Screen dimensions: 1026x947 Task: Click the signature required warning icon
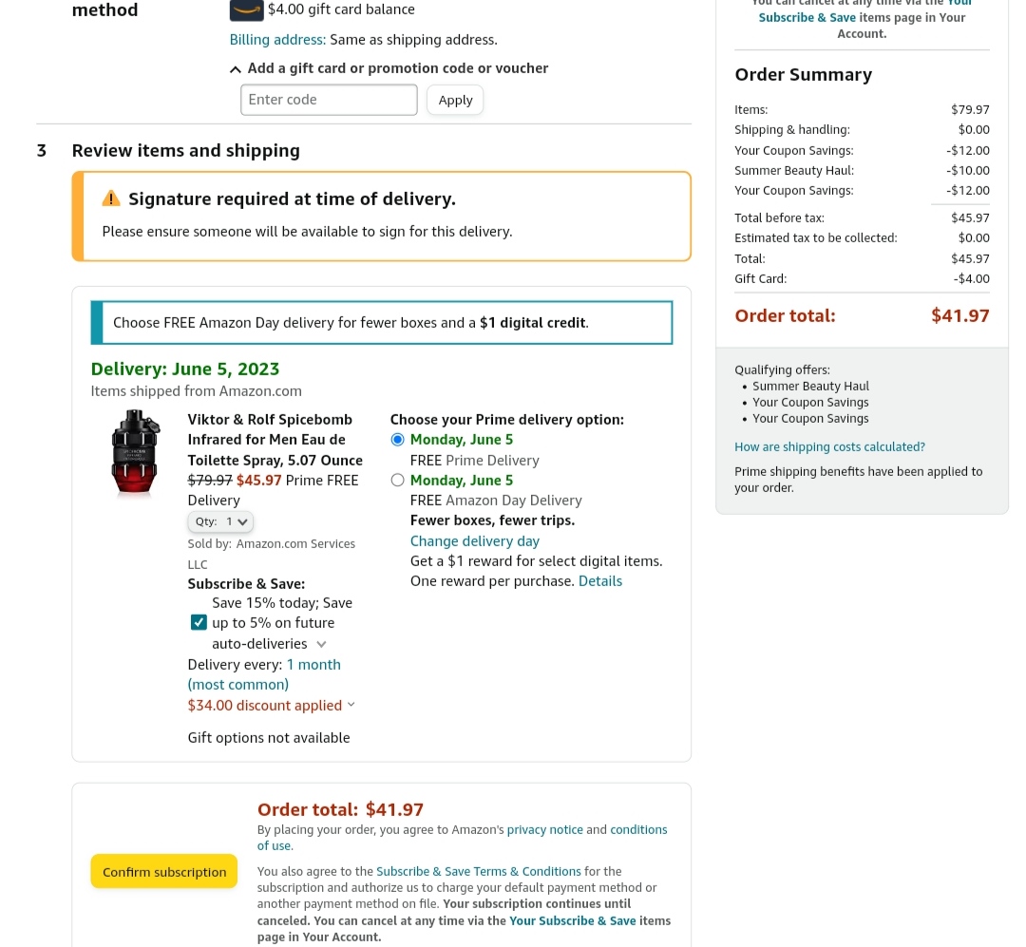(111, 199)
